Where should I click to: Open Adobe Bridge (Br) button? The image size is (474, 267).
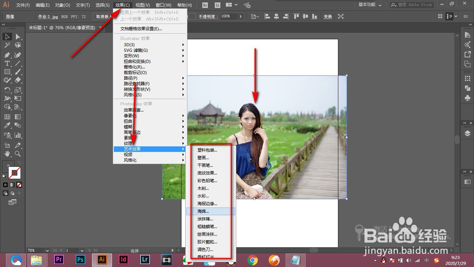pyautogui.click(x=205, y=5)
